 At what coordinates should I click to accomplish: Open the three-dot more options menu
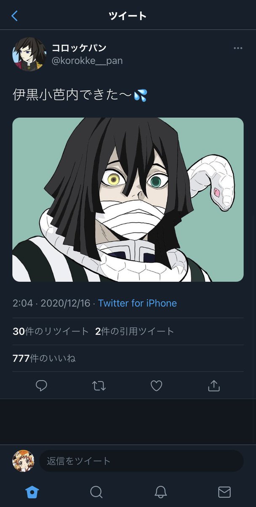(x=238, y=48)
